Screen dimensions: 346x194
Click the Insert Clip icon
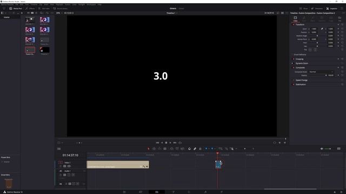click(172, 149)
